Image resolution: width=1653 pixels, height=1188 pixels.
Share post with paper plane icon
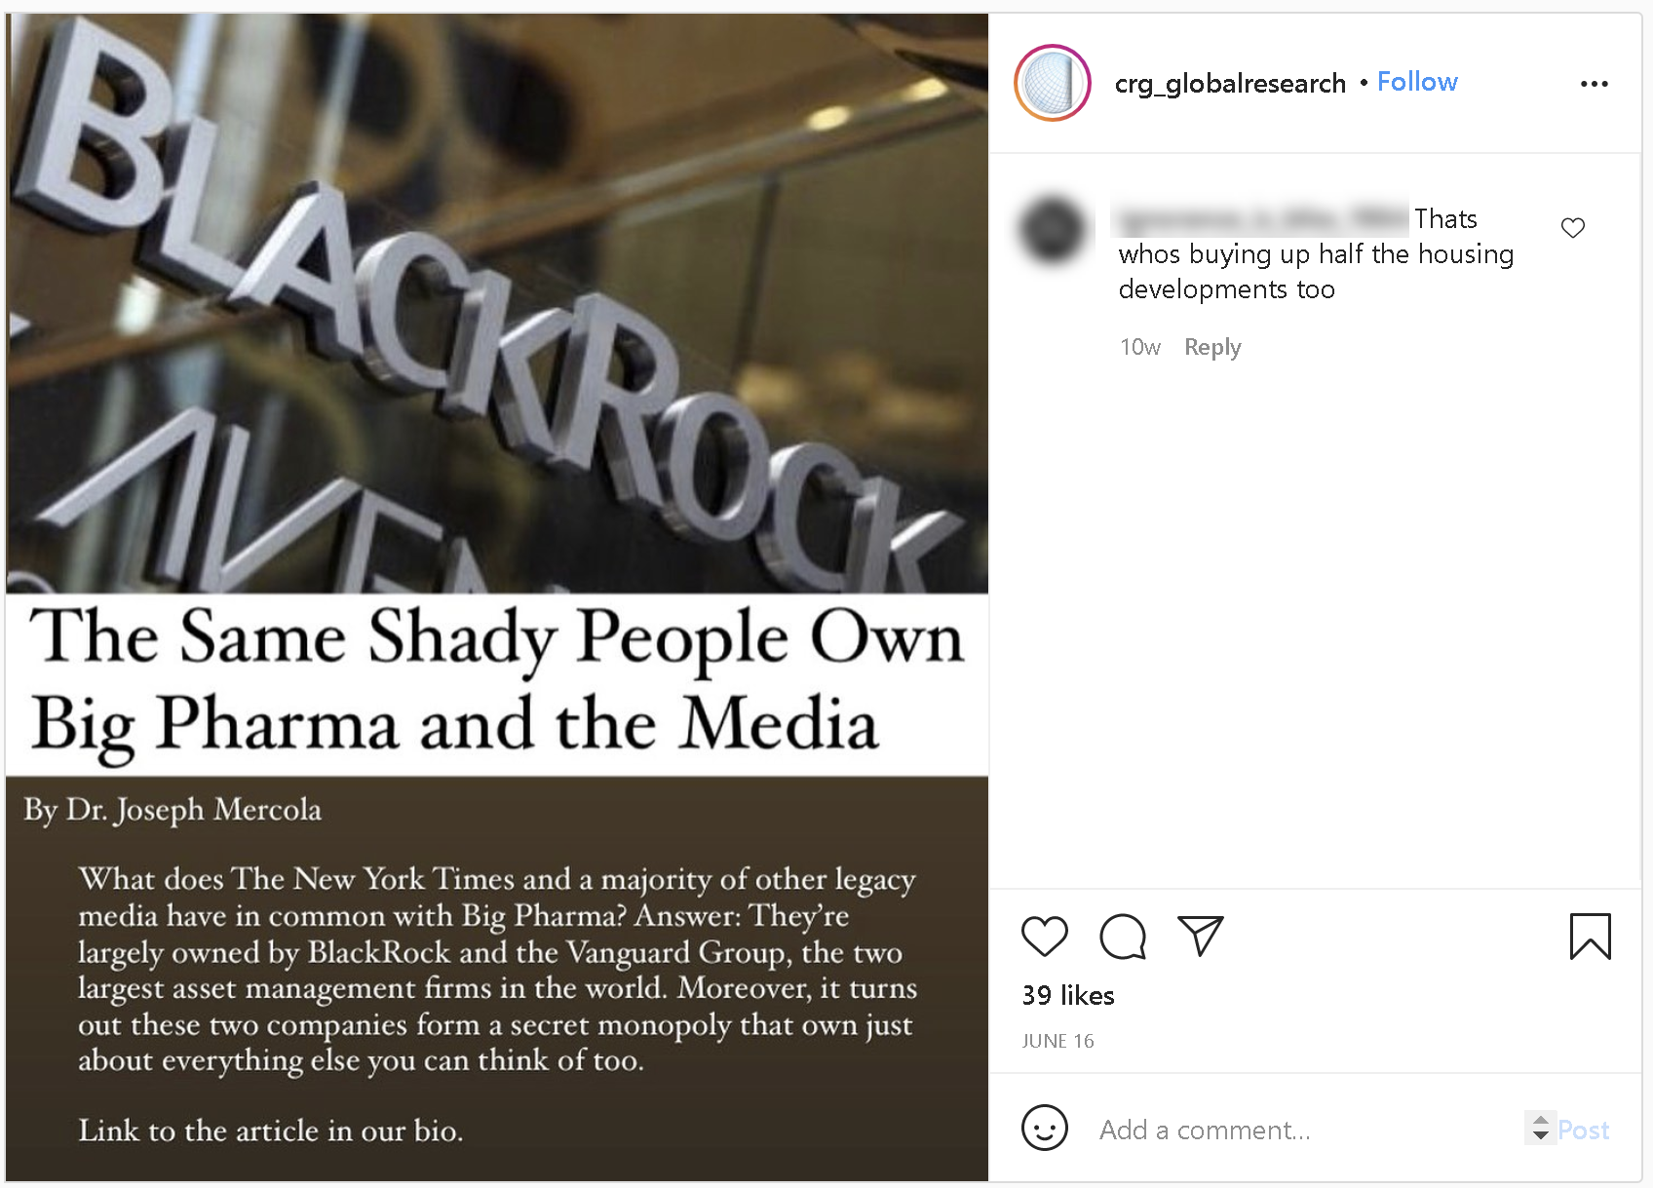point(1201,937)
